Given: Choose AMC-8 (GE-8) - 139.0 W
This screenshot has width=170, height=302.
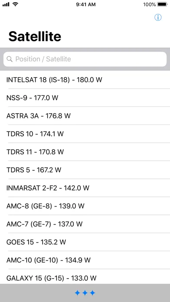Looking at the screenshot, I should (85, 206).
